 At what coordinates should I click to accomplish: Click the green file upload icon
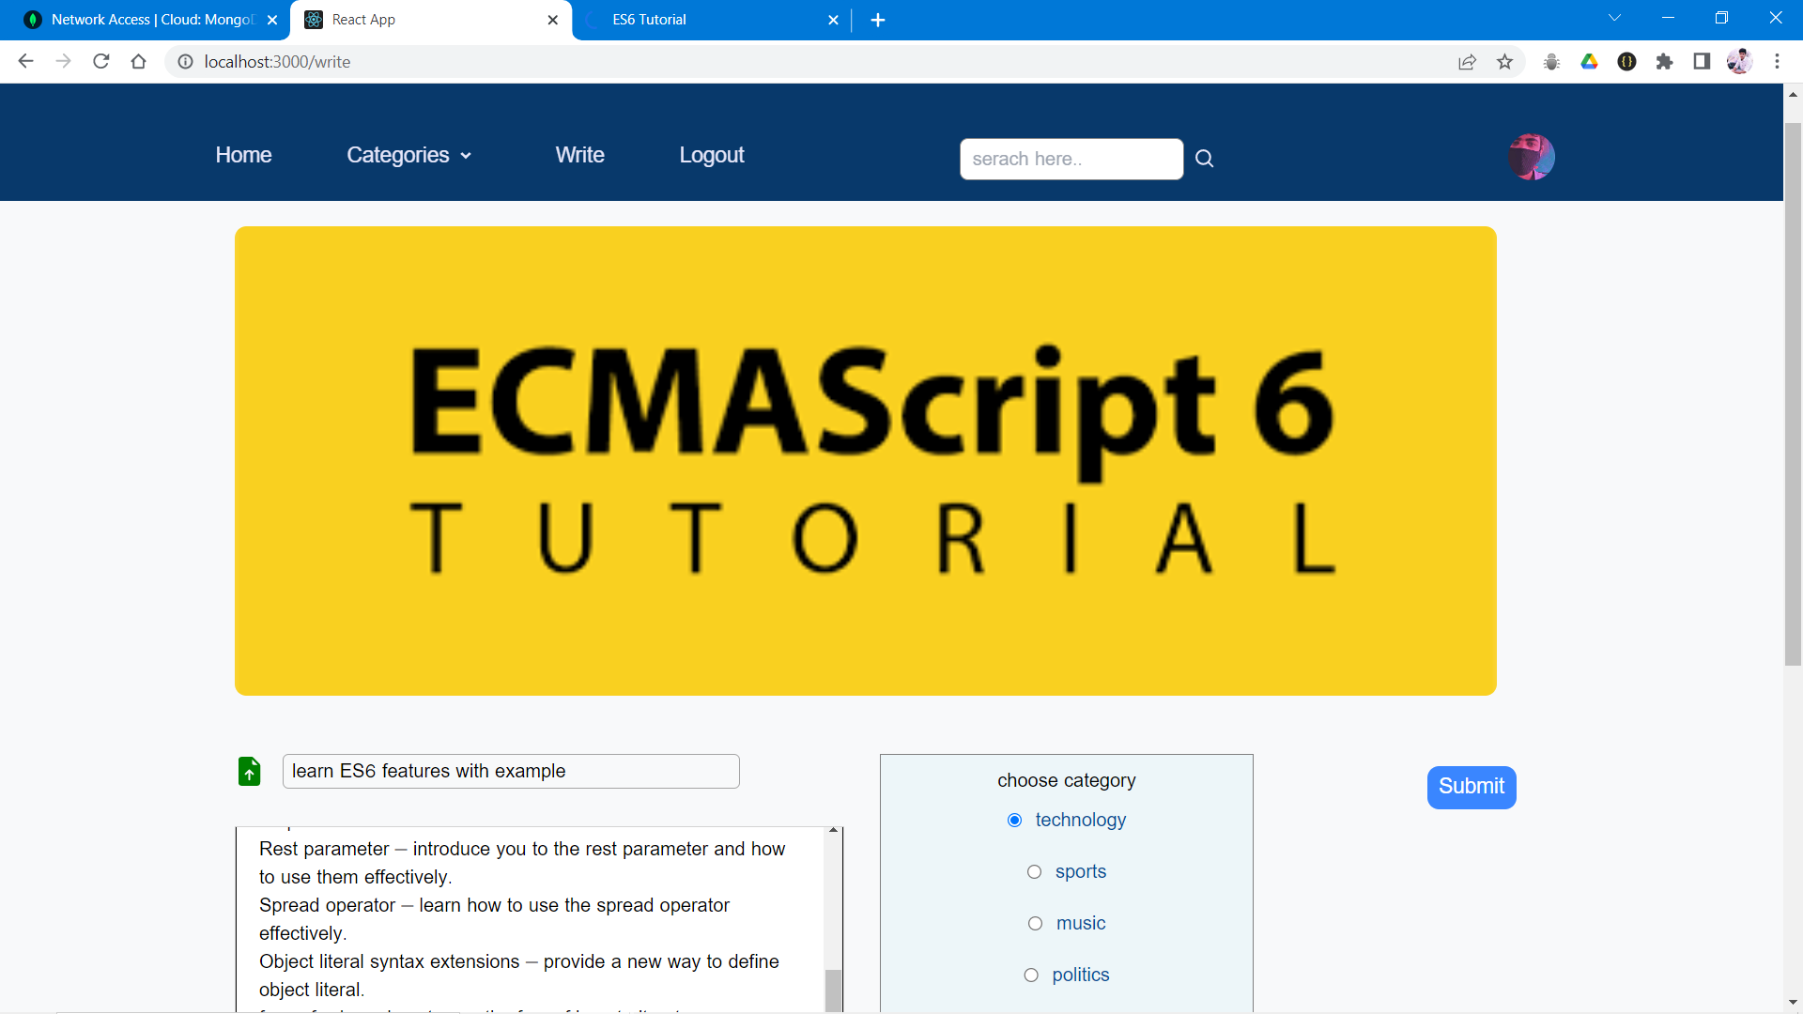click(x=249, y=772)
